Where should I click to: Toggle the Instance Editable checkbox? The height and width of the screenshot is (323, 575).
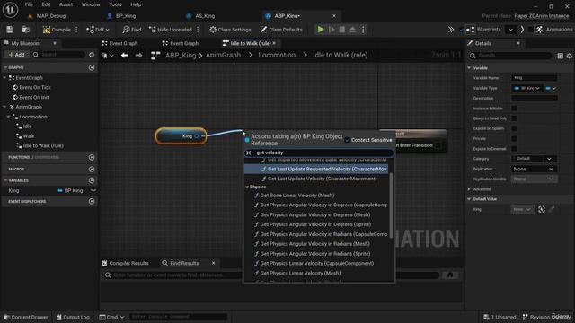pyautogui.click(x=515, y=109)
